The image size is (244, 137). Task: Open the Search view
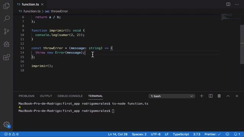pyautogui.click(x=6, y=18)
